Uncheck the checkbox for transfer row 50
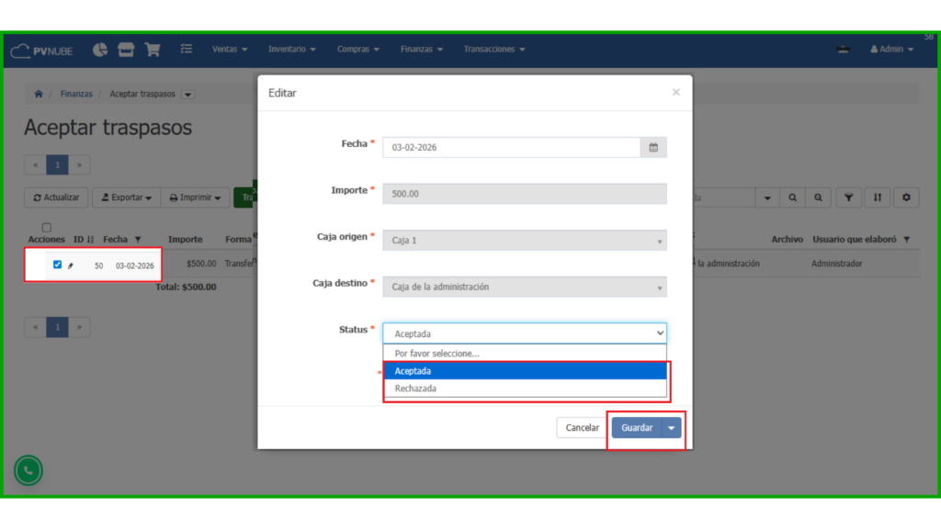 click(57, 264)
